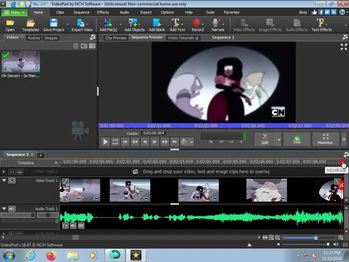Click the link icon on the audio clip
349x262 pixels.
[x=81, y=225]
